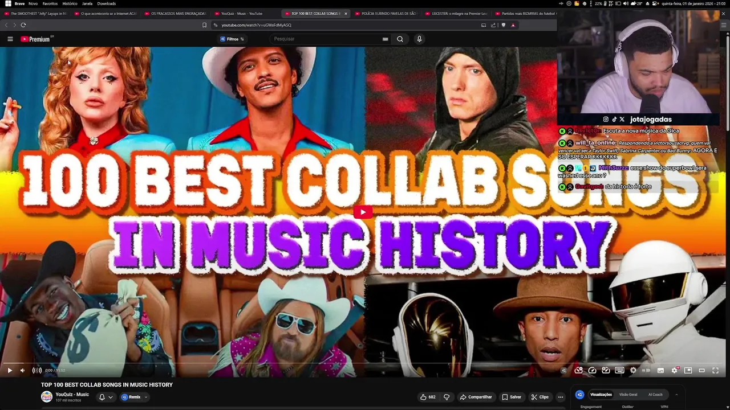Open the notification bell dropdown for the channel
Screen dimensions: 730x410
point(106,397)
